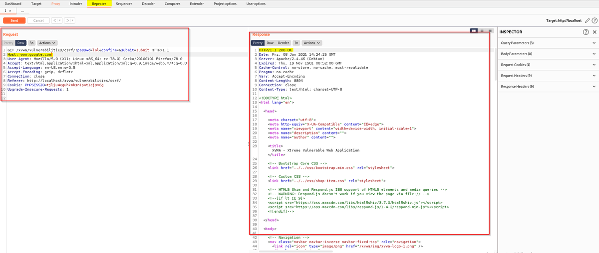Switch to the Proxy tab
599x253 pixels.
click(55, 3)
